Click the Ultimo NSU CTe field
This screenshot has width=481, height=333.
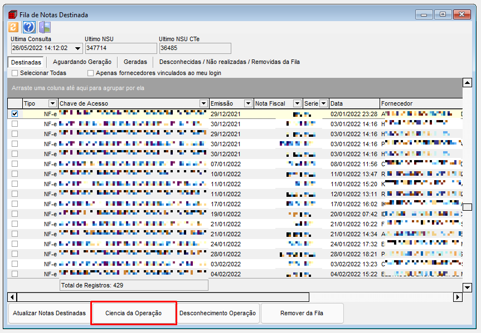click(x=195, y=48)
